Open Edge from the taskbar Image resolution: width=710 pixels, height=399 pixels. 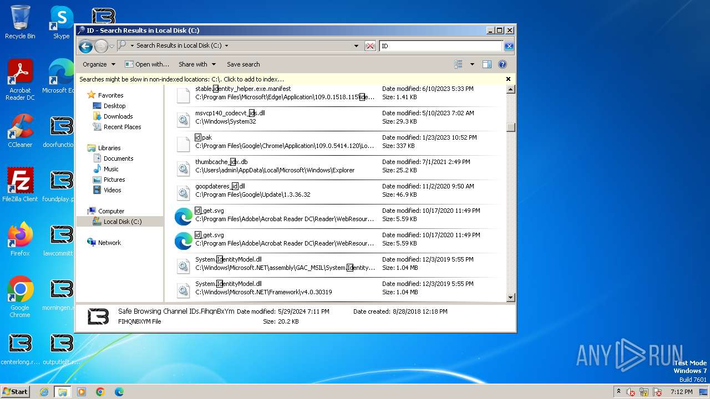(119, 392)
